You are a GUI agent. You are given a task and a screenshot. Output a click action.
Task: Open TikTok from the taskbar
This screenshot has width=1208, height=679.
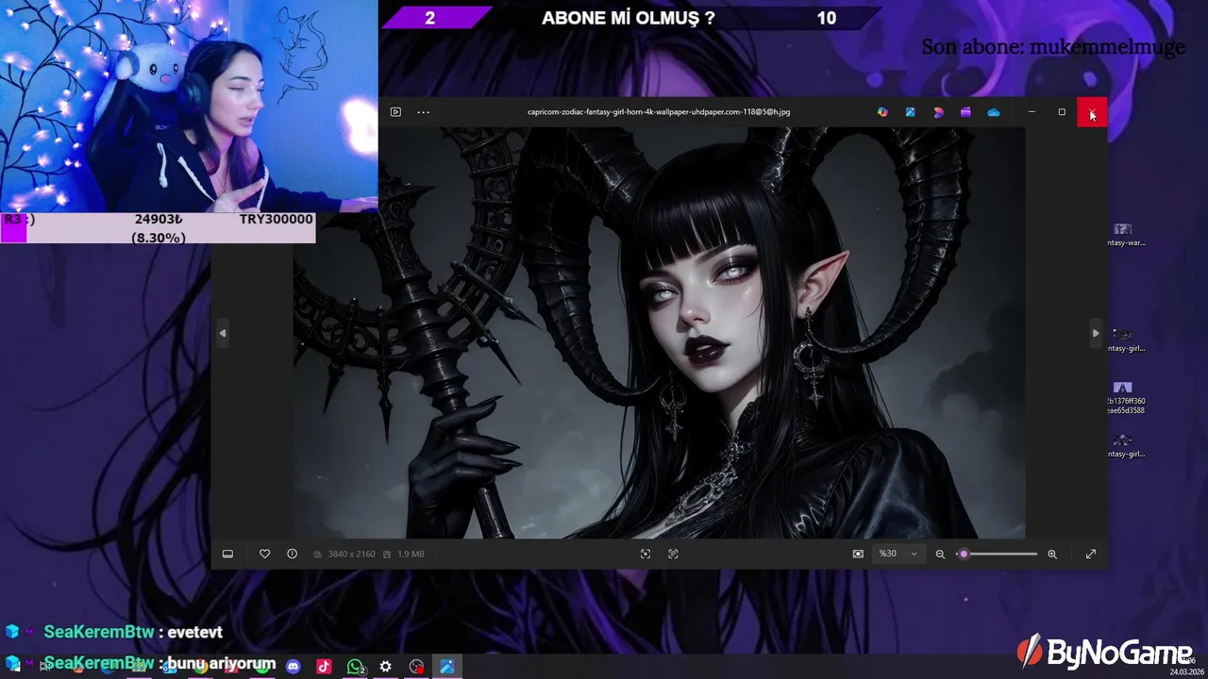point(324,667)
